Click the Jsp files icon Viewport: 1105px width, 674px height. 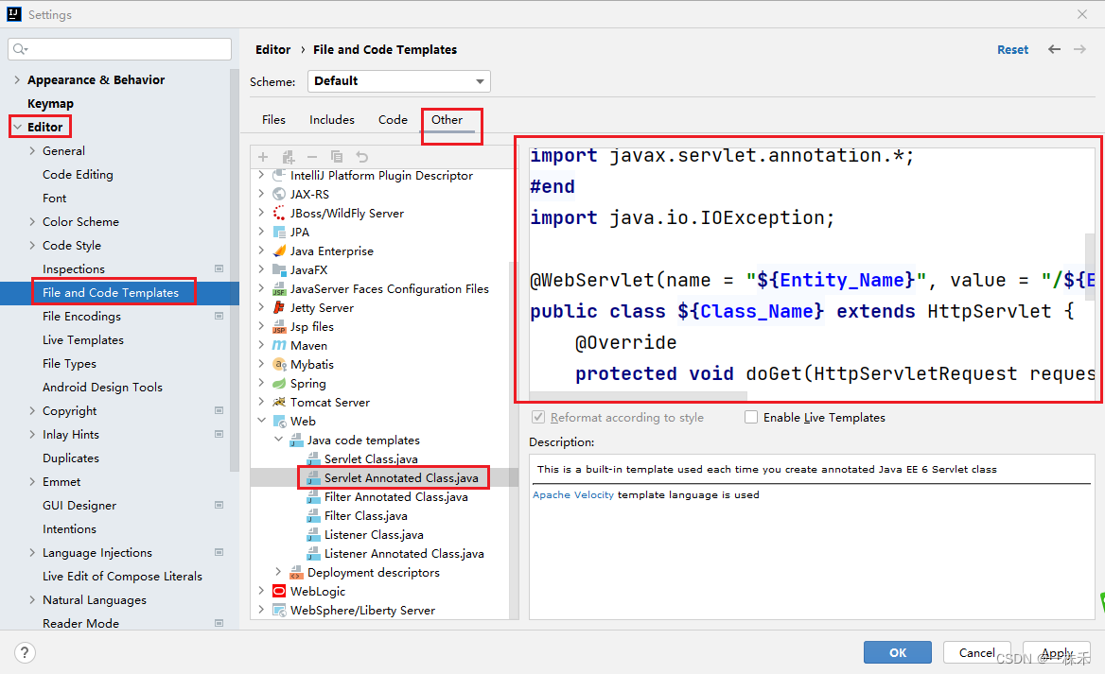[279, 327]
